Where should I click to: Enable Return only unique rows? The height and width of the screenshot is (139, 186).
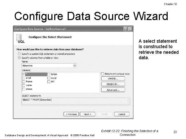point(102,74)
